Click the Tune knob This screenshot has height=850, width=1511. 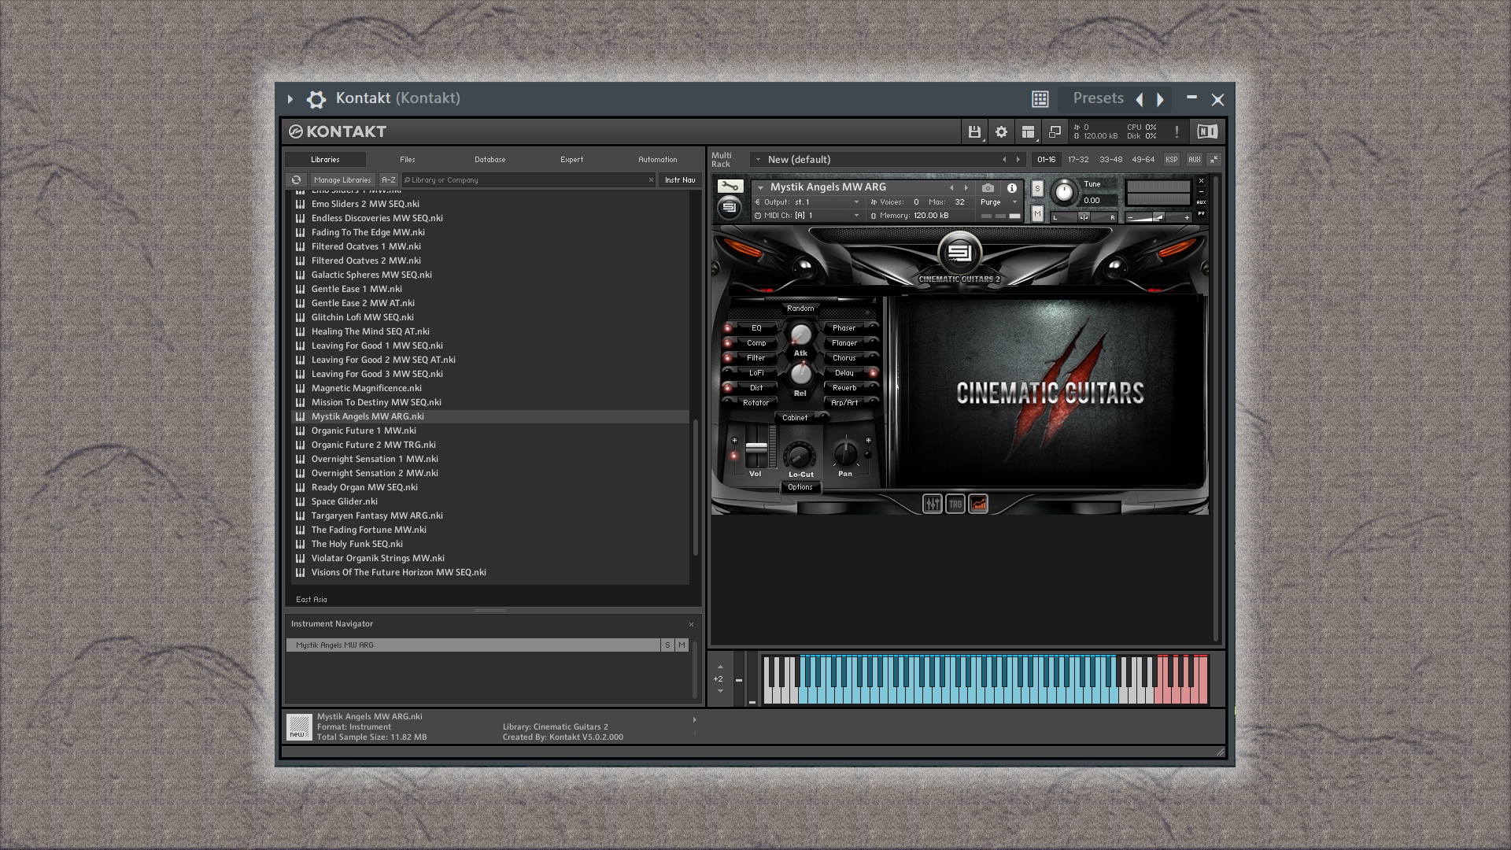point(1063,193)
